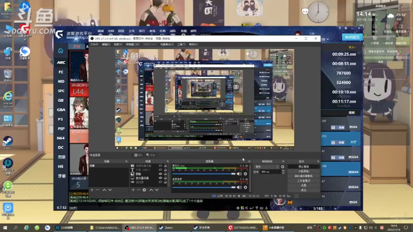Open the Steam desktop shortcut
This screenshot has width=413, height=232.
pos(8,142)
